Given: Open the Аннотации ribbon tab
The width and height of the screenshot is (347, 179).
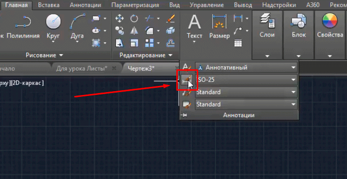Looking at the screenshot, I should point(86,5).
